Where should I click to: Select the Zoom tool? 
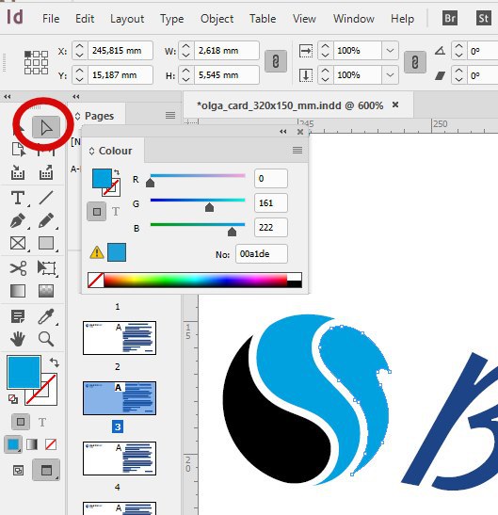[46, 339]
